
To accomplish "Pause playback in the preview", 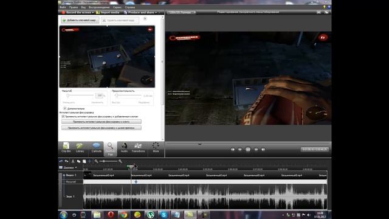I will coord(248,149).
